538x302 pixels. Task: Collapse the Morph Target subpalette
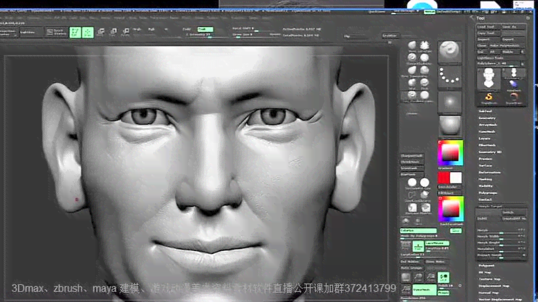pyautogui.click(x=490, y=206)
